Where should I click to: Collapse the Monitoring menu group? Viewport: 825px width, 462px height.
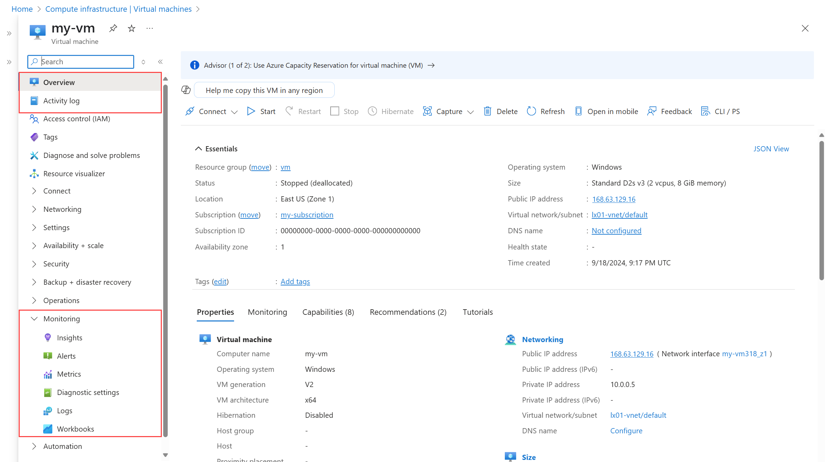coord(34,319)
